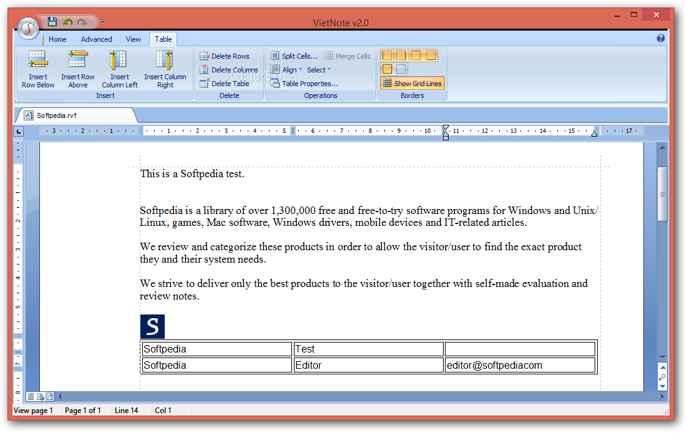This screenshot has width=687, height=433.
Task: Open Table Properties dialog
Action: [305, 83]
